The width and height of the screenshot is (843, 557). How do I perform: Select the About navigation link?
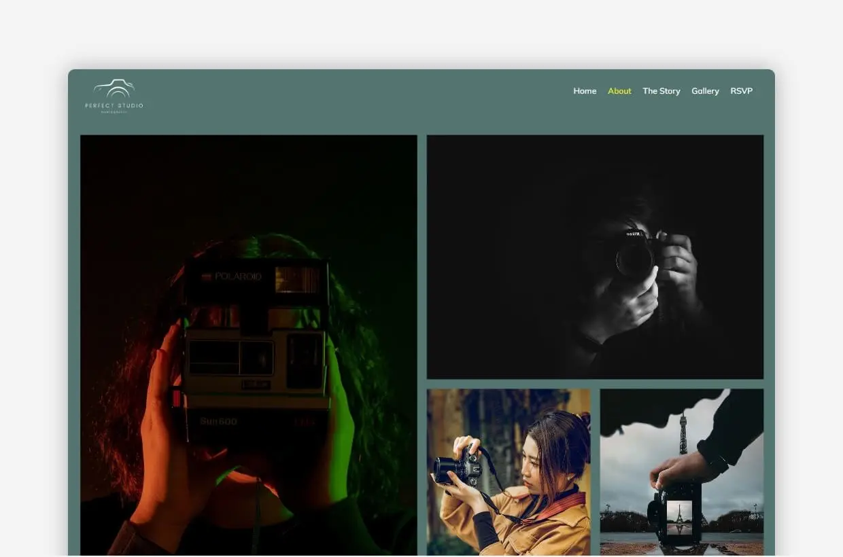[619, 91]
